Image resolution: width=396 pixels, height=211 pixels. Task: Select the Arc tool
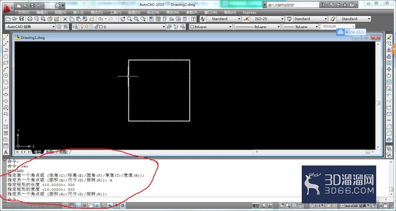[6, 69]
